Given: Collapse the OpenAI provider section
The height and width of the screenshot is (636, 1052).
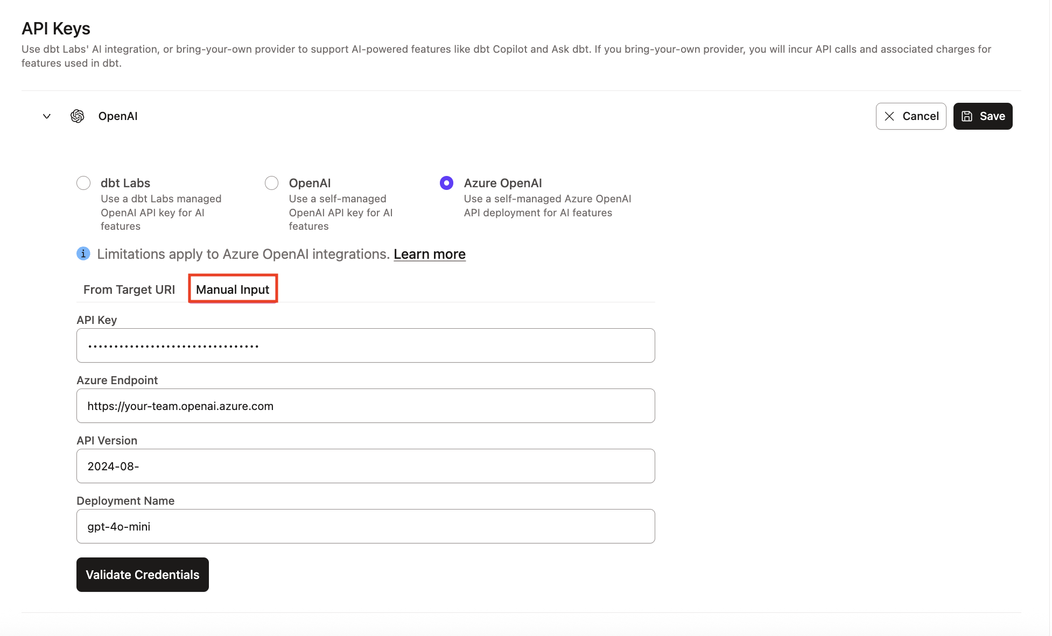Looking at the screenshot, I should (46, 116).
